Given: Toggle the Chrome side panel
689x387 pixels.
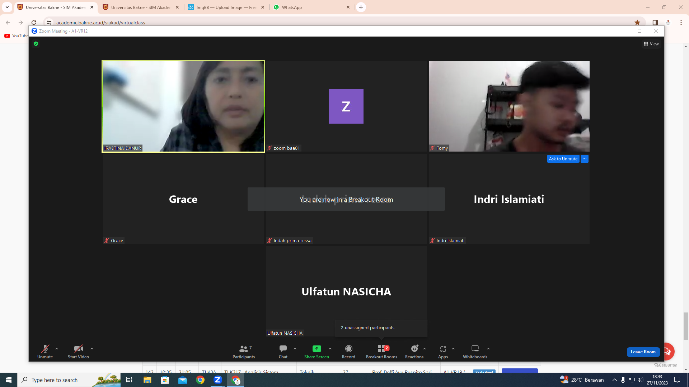Looking at the screenshot, I should (x=655, y=23).
